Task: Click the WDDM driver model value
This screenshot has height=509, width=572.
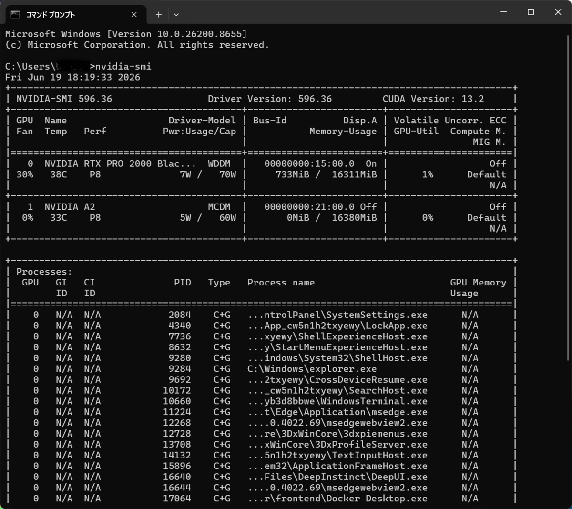Action: tap(219, 163)
